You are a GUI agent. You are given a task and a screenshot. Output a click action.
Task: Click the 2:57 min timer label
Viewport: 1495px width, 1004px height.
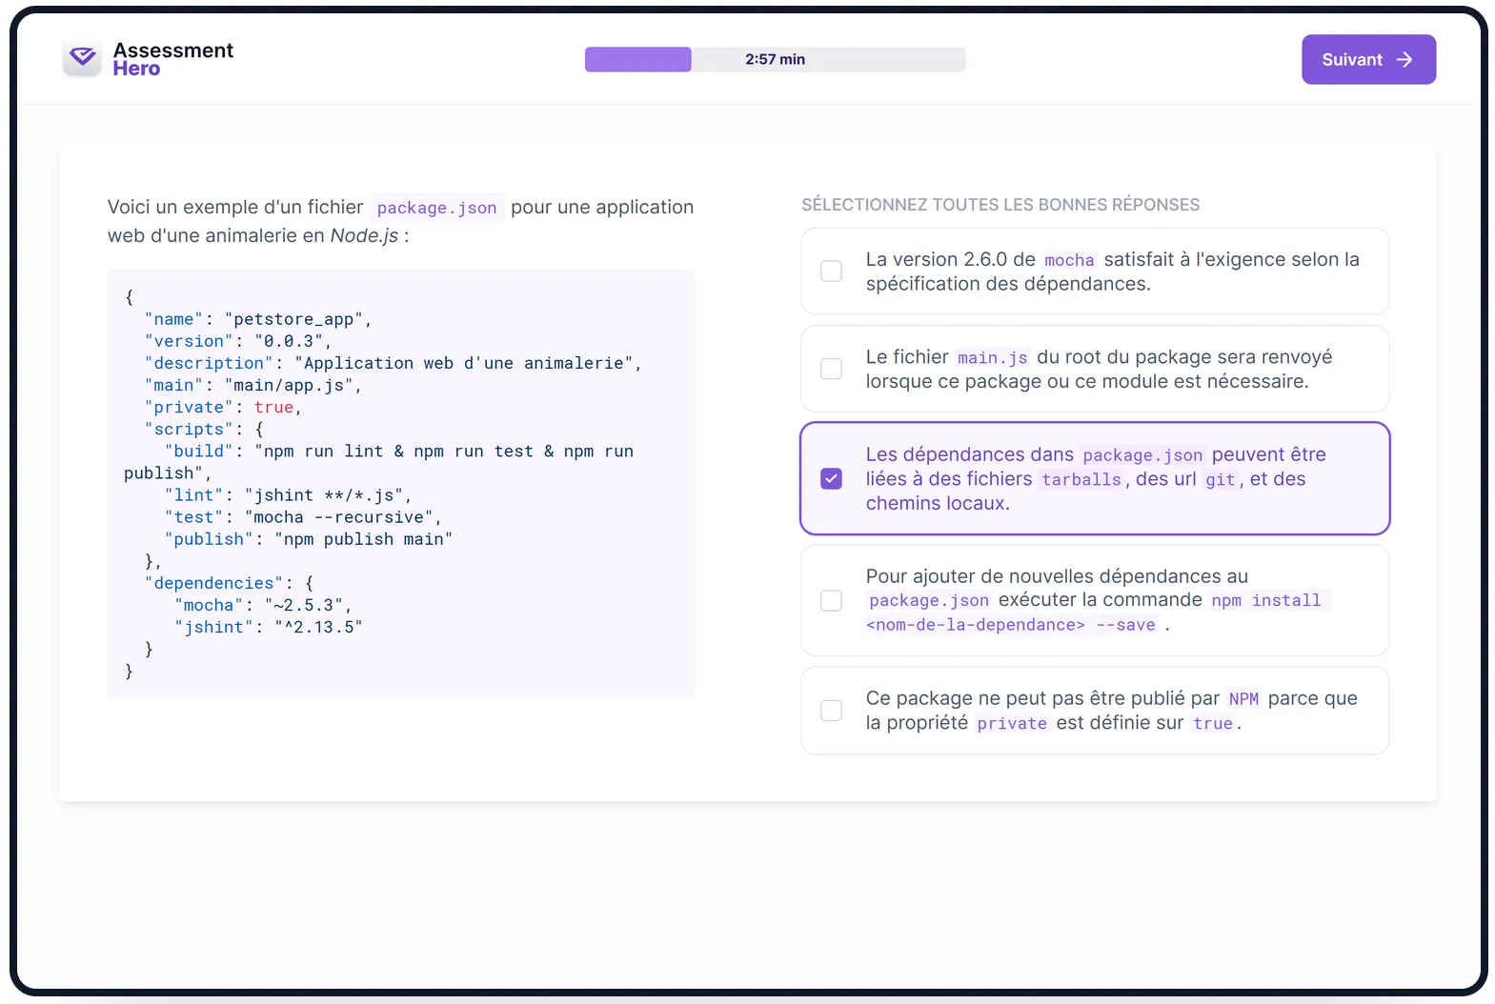pyautogui.click(x=775, y=59)
